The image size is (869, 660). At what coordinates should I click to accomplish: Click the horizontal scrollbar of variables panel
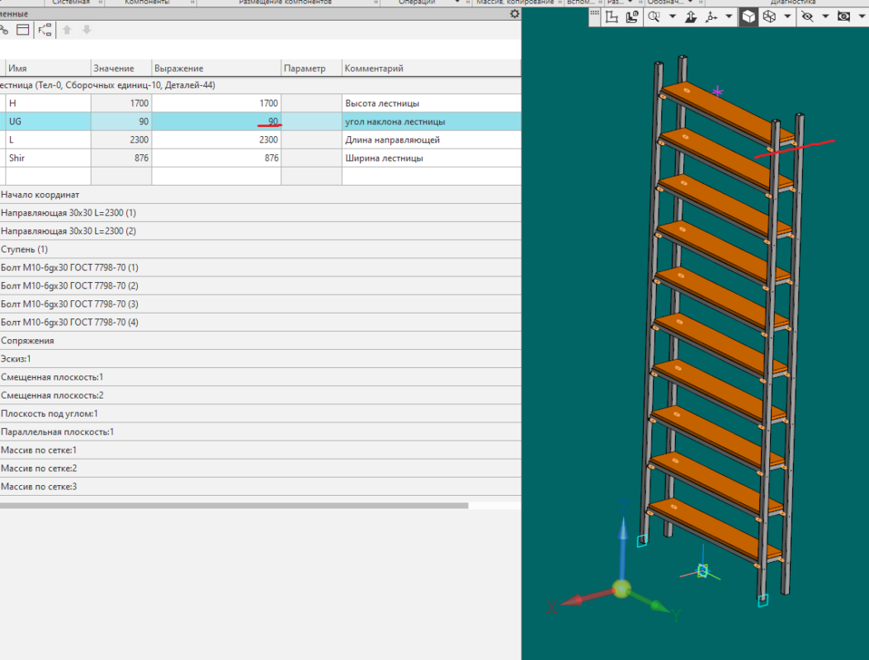(234, 506)
